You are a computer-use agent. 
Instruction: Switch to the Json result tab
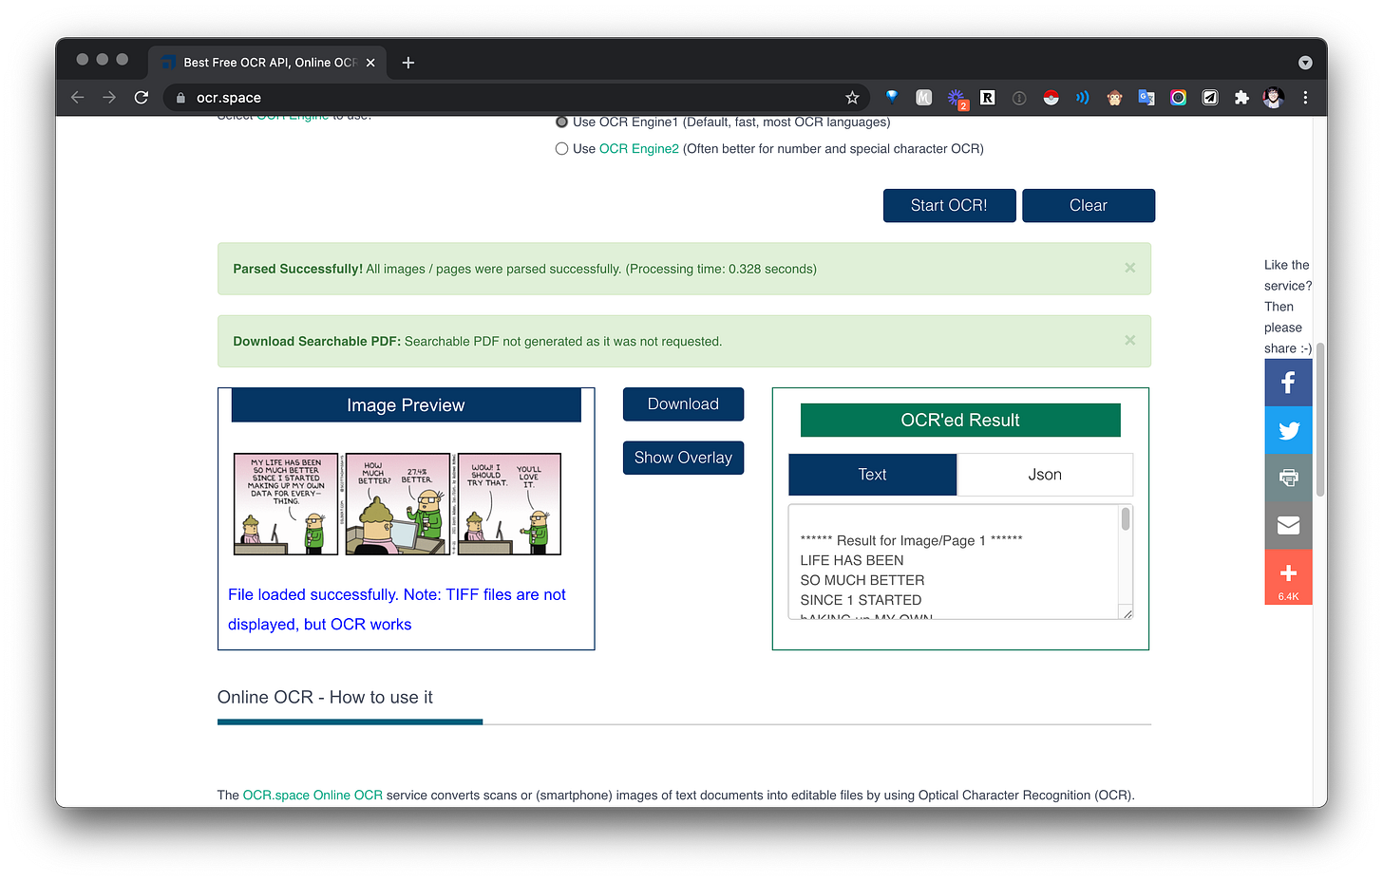coord(1045,475)
